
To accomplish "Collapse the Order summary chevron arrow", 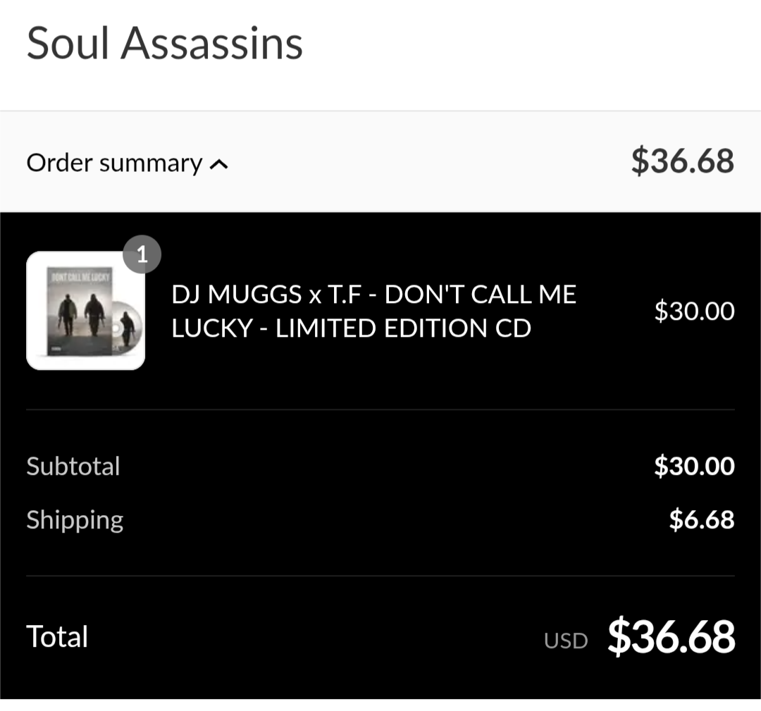I will pos(218,164).
